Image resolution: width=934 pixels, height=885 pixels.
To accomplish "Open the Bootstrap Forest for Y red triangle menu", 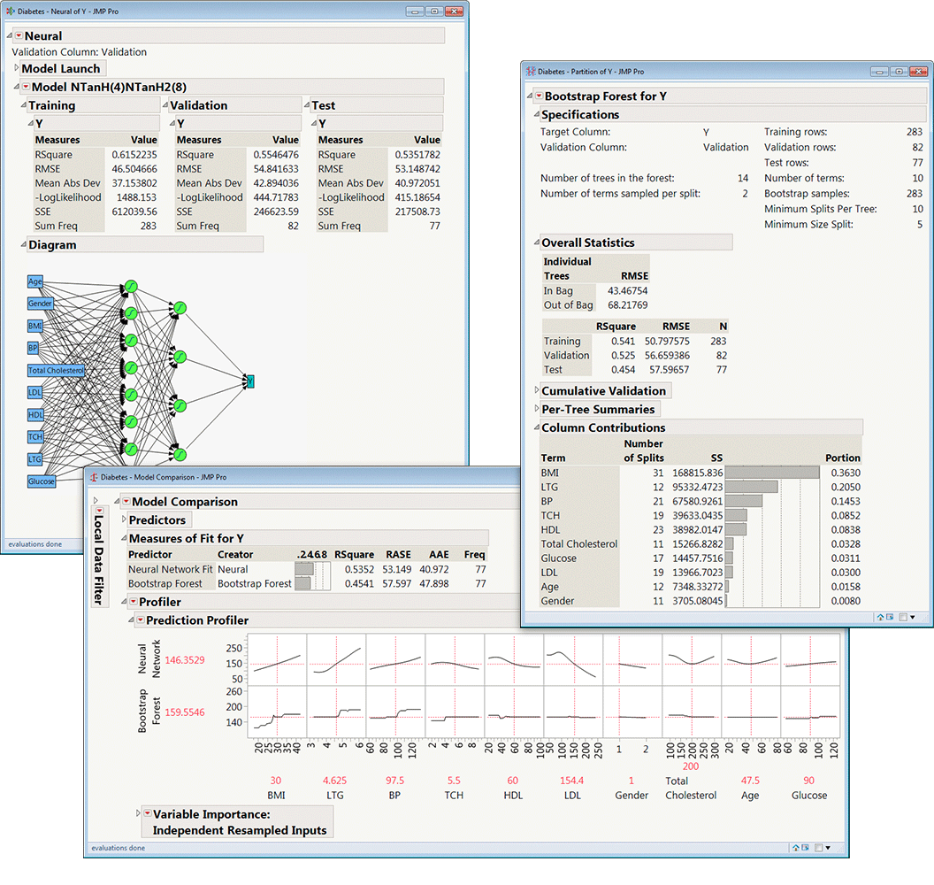I will (537, 95).
